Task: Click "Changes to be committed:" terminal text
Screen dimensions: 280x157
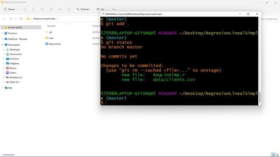Action: pos(132,65)
